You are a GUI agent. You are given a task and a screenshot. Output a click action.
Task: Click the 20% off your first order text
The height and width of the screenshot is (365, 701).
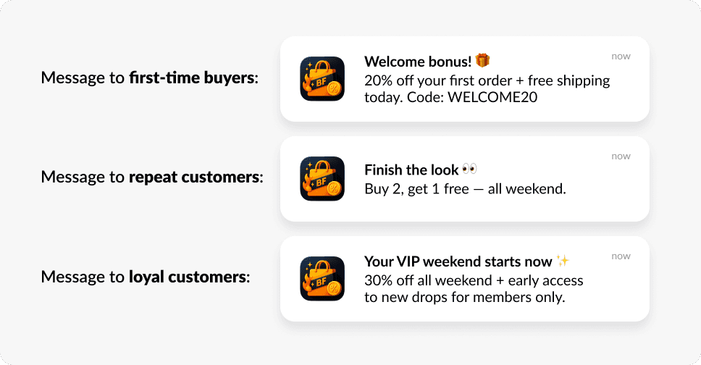[487, 80]
